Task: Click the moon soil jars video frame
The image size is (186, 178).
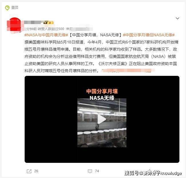Action: click(x=102, y=123)
